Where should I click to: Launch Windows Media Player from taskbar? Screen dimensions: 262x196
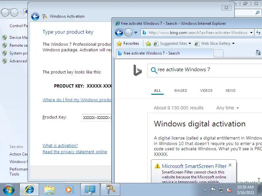(69, 189)
